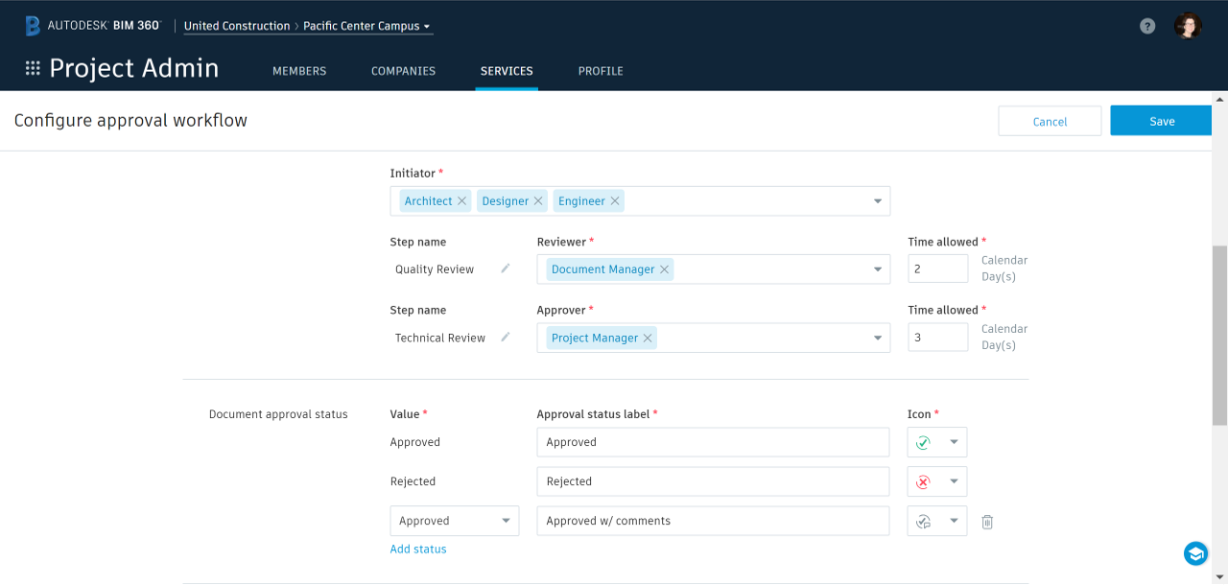Remove the Architect initiator tag
The image size is (1228, 585).
click(x=461, y=200)
